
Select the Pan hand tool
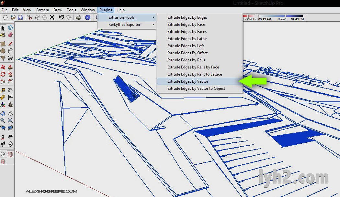tap(10, 114)
